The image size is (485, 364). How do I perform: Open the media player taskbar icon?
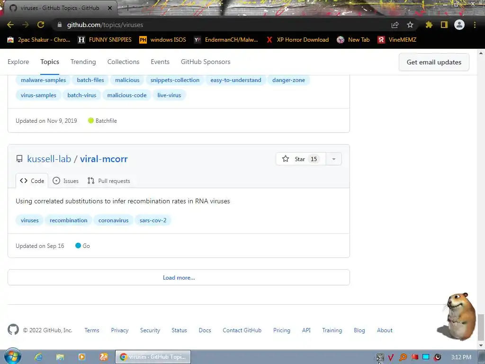[x=82, y=357]
